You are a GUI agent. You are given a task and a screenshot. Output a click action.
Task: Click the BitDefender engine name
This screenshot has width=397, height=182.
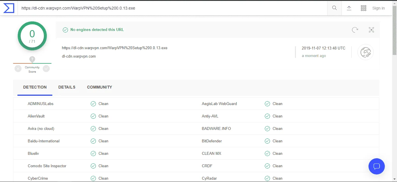click(212, 141)
